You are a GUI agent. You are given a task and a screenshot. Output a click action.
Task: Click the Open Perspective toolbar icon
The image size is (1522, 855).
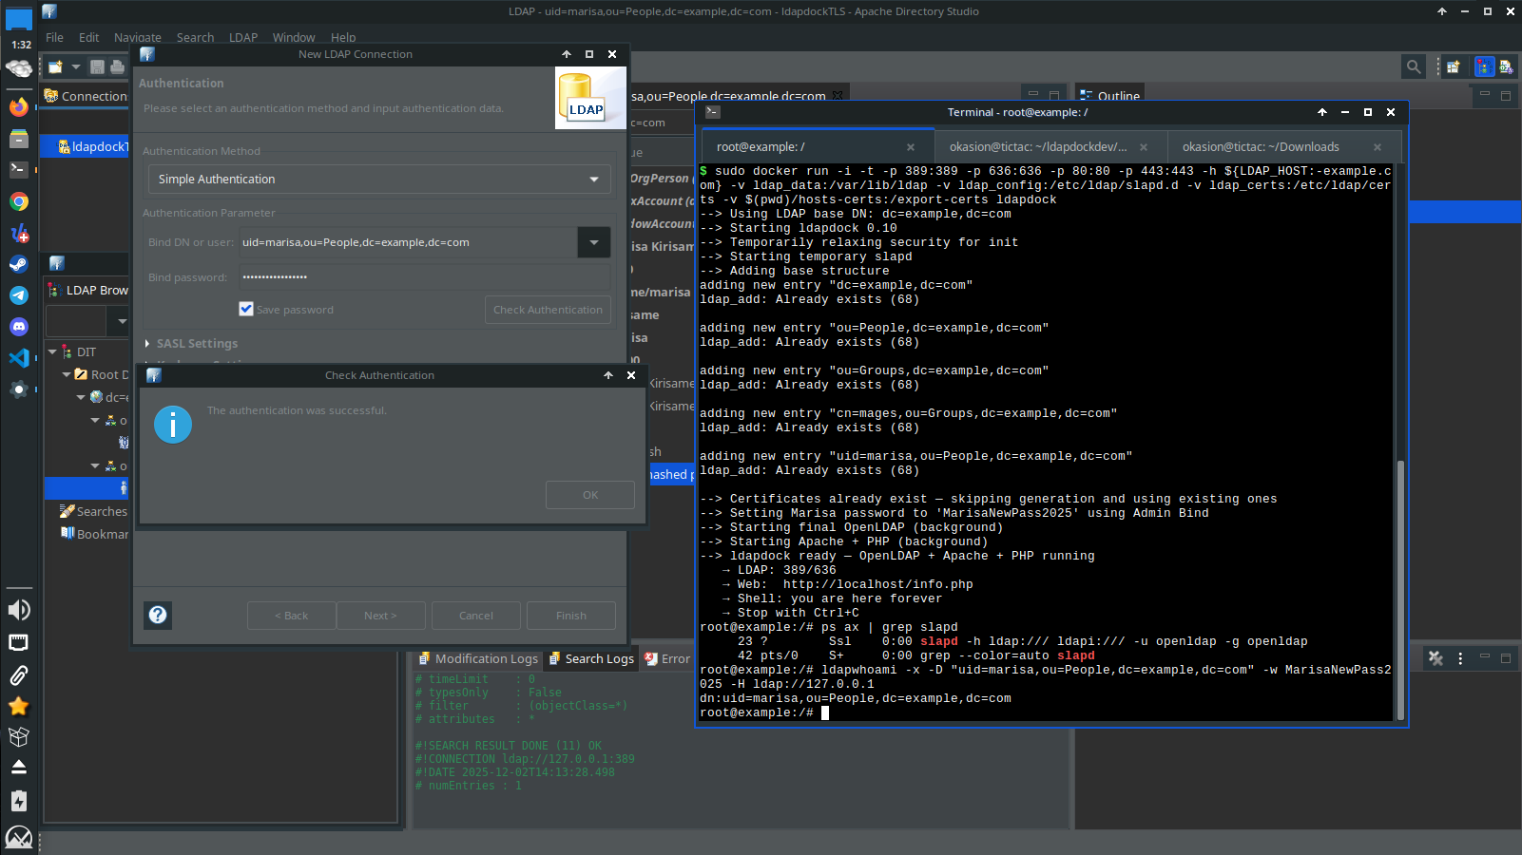1453,66
